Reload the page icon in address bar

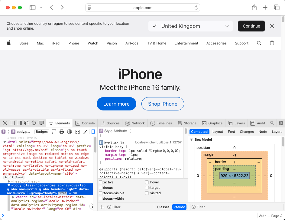[196, 8]
